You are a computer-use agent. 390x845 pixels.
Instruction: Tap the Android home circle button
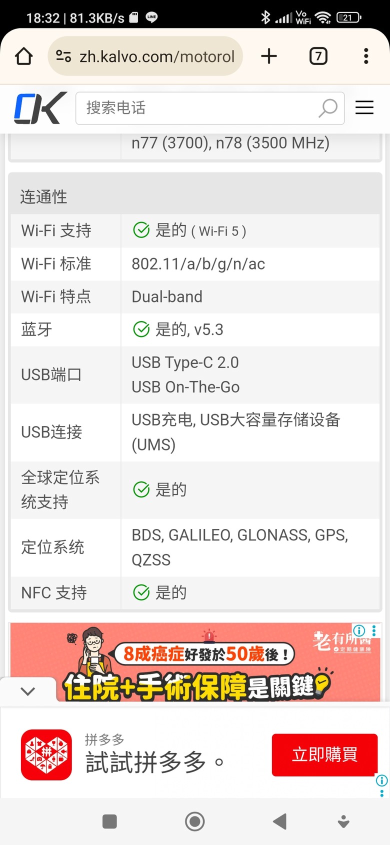pyautogui.click(x=195, y=821)
